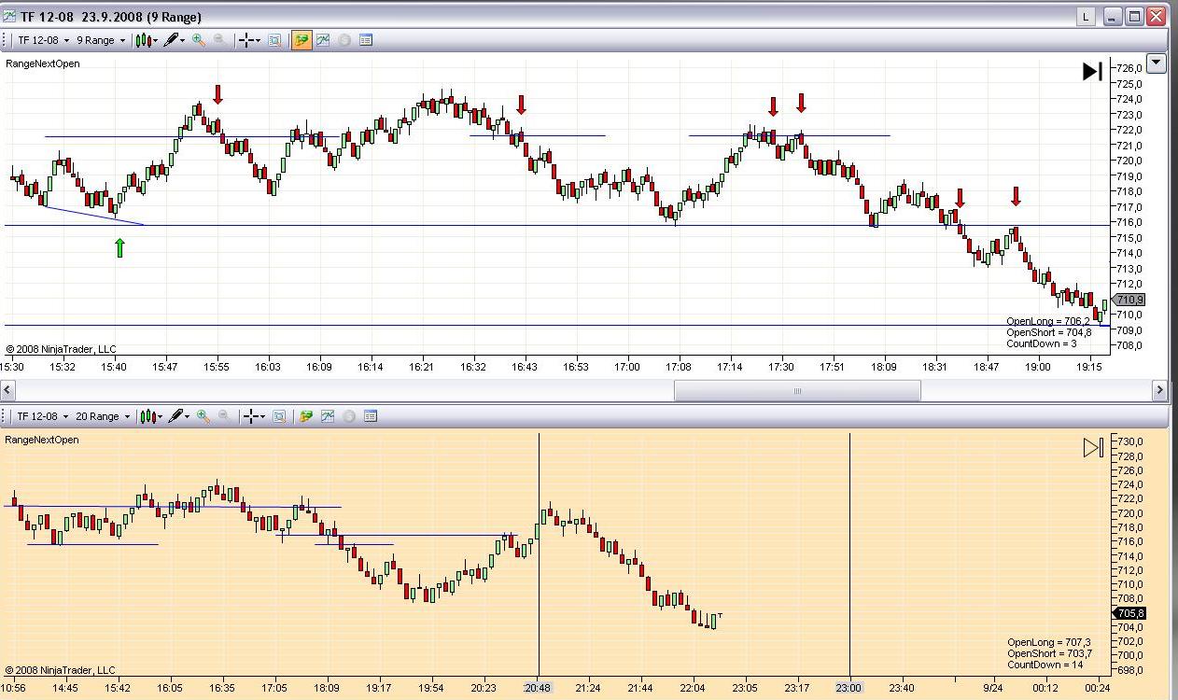
Task: Open Indicators icon in bottom chart toolbar
Action: click(328, 416)
